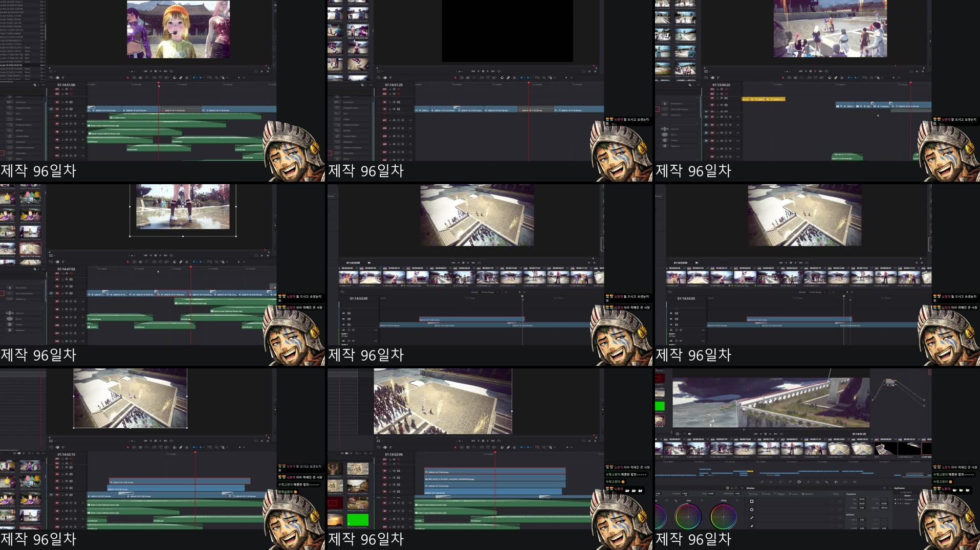Click the Polygon window button on the Color page
The image size is (980, 550).
pos(779,494)
